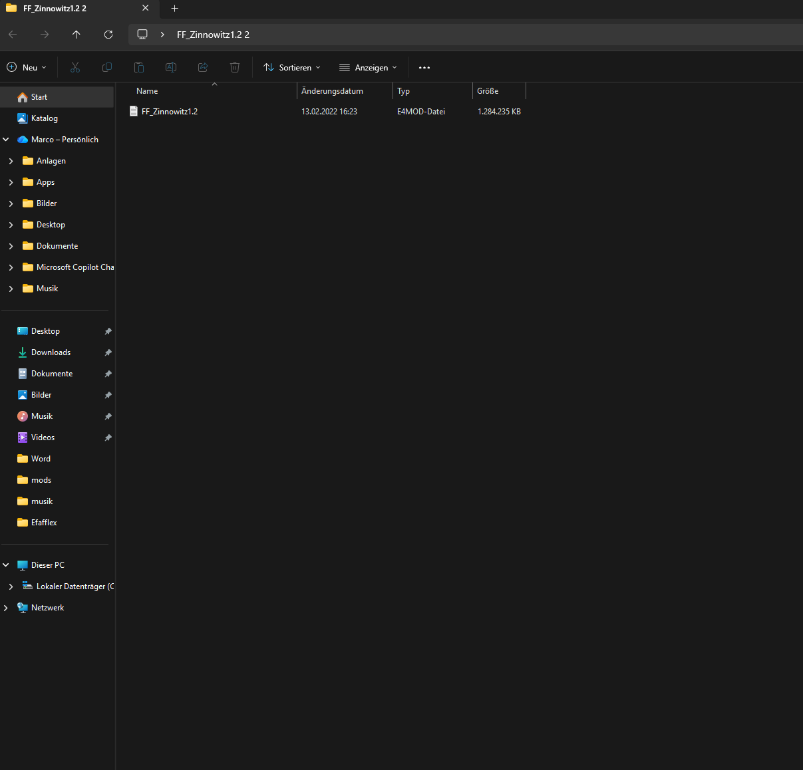803x770 pixels.
Task: Click the Copy icon in toolbar
Action: coord(107,67)
